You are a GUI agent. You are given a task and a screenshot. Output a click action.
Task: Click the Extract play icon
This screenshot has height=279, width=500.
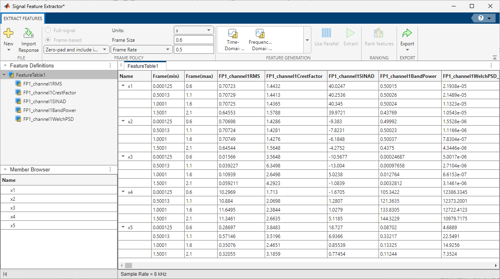coord(350,33)
